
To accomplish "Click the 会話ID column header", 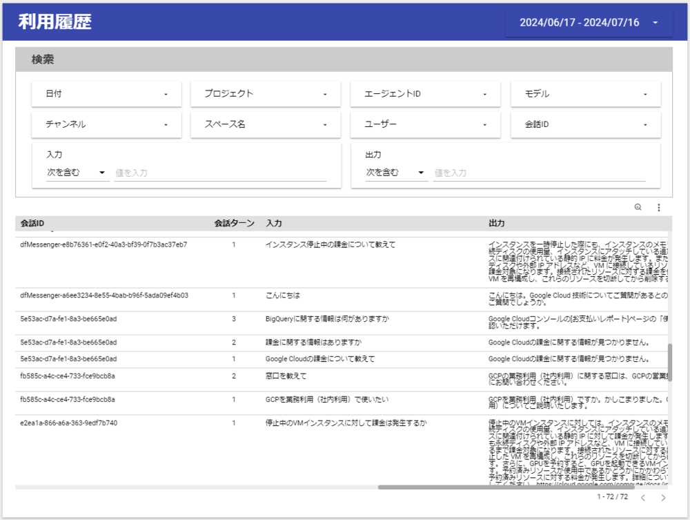I will click(32, 224).
